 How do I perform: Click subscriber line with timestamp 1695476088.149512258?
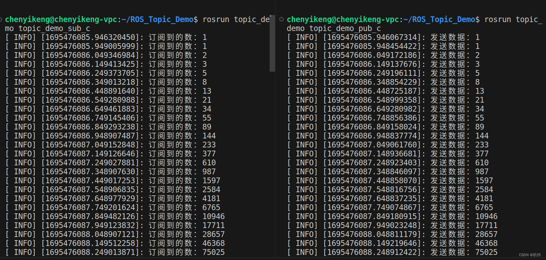coord(115,243)
